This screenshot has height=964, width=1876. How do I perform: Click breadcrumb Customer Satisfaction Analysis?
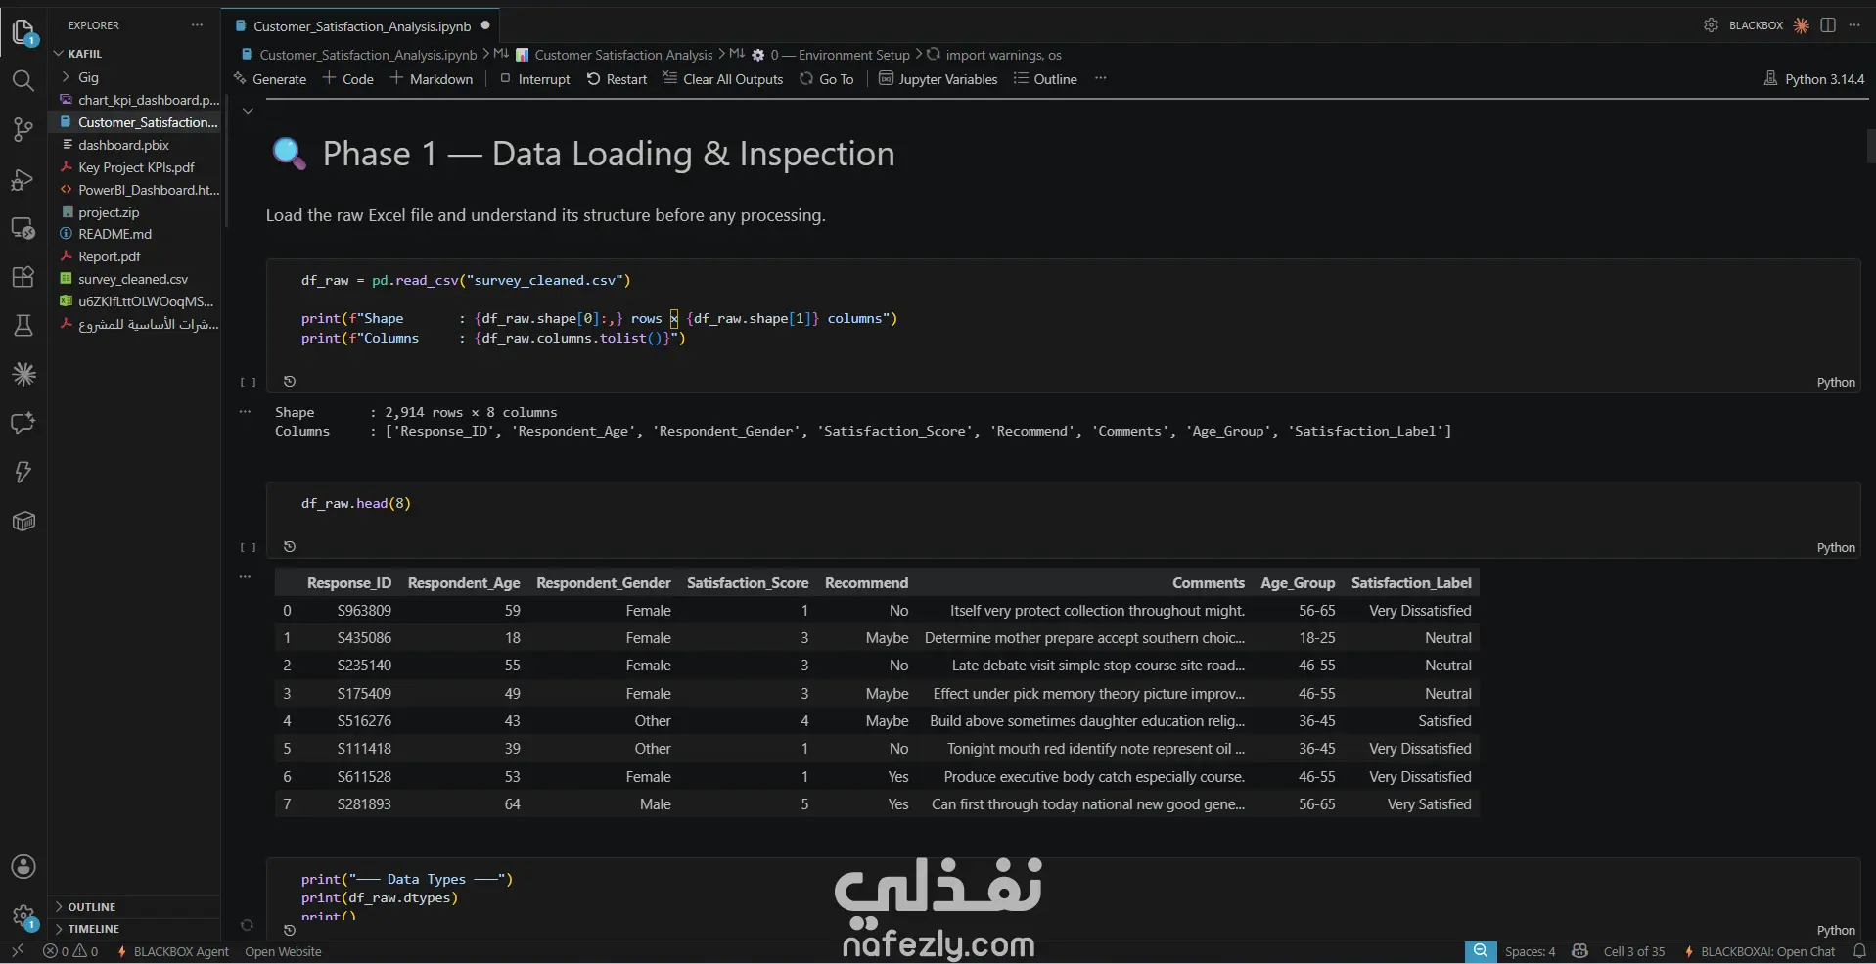(623, 55)
